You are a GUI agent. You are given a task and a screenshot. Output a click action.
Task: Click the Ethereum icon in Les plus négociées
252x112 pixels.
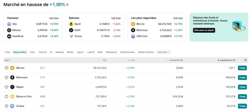click(133, 30)
